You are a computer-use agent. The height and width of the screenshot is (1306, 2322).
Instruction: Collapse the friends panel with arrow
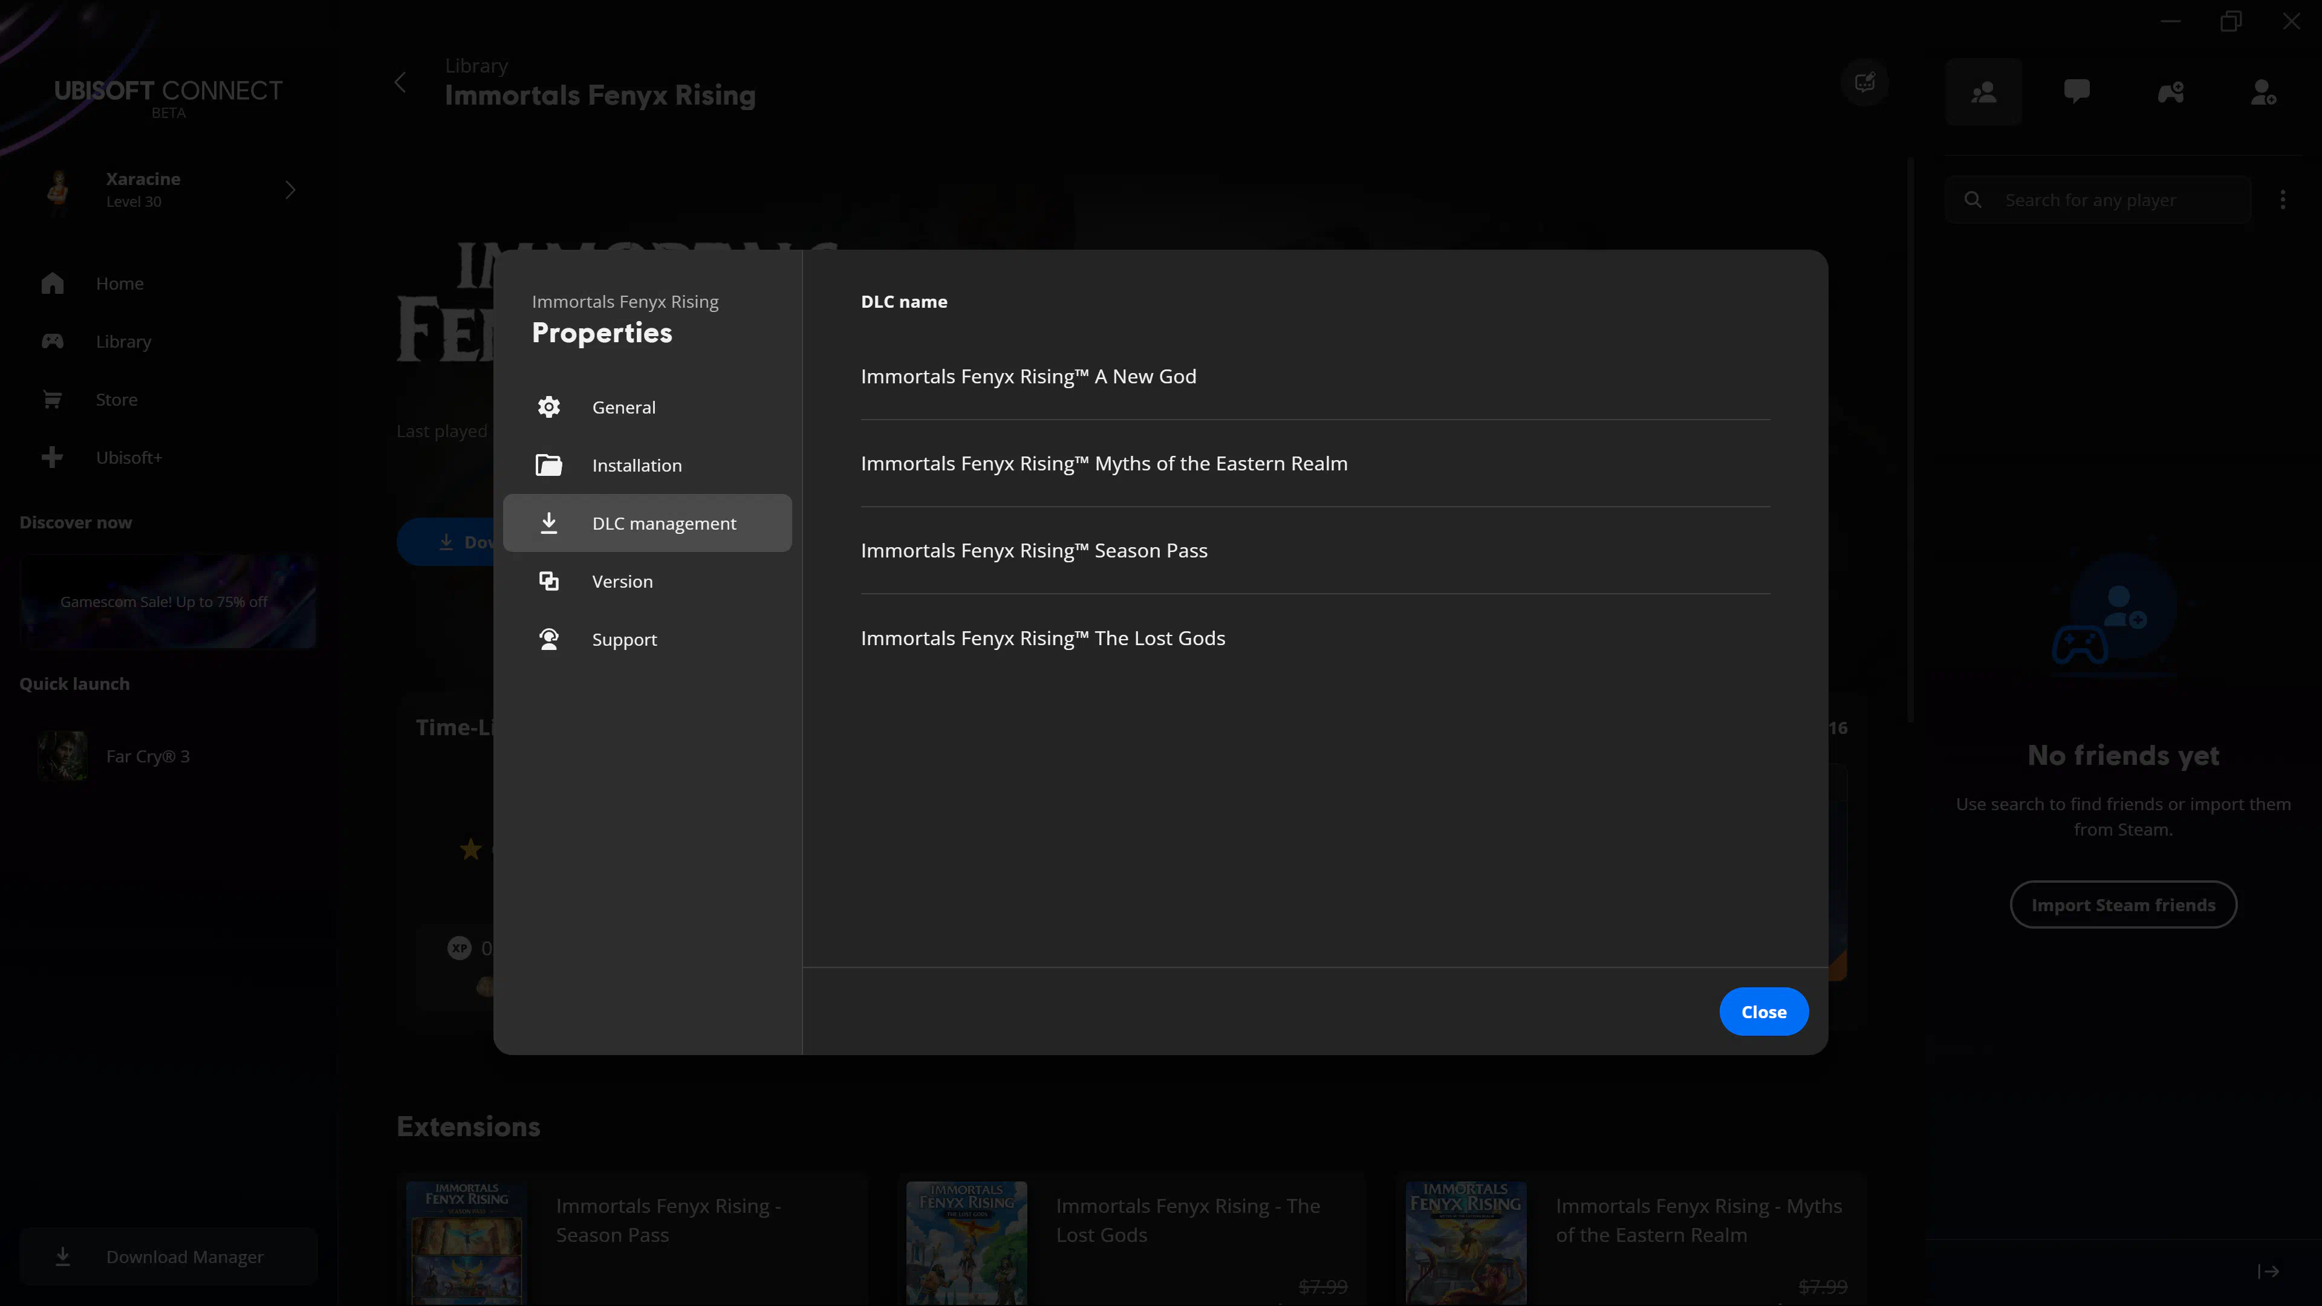2268,1271
